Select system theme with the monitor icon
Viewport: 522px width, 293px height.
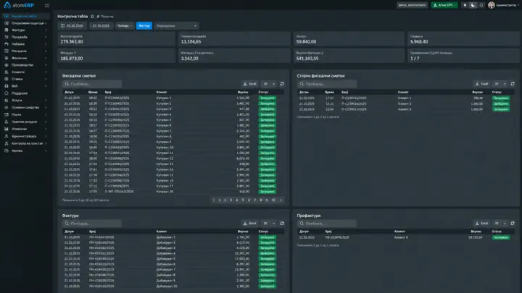click(x=481, y=5)
